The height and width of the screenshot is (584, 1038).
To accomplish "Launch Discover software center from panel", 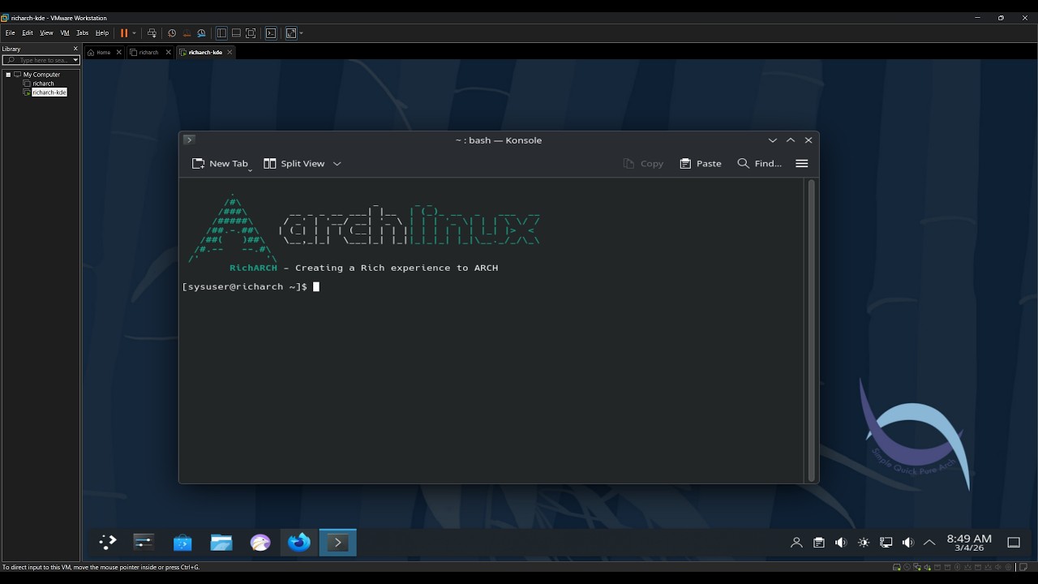I will 182,543.
